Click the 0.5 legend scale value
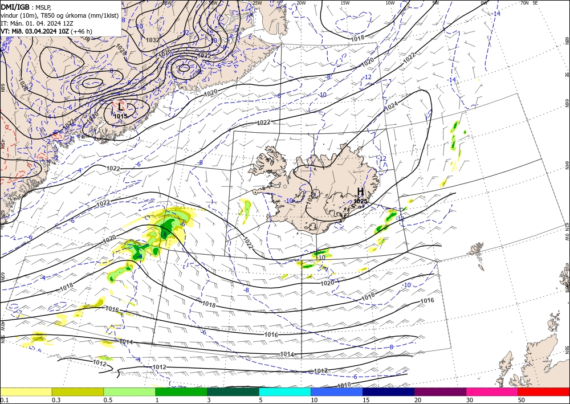Screen dimensions: 570x404 (108, 400)
